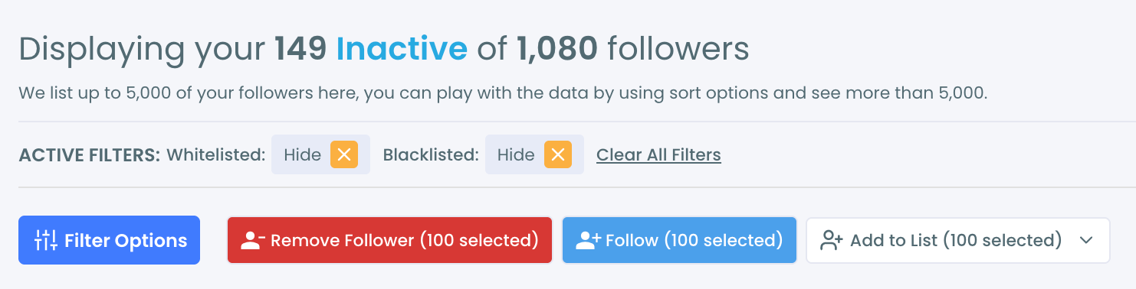The image size is (1136, 289).
Task: Click the ACTIVE FILTERS label
Action: coord(90,154)
